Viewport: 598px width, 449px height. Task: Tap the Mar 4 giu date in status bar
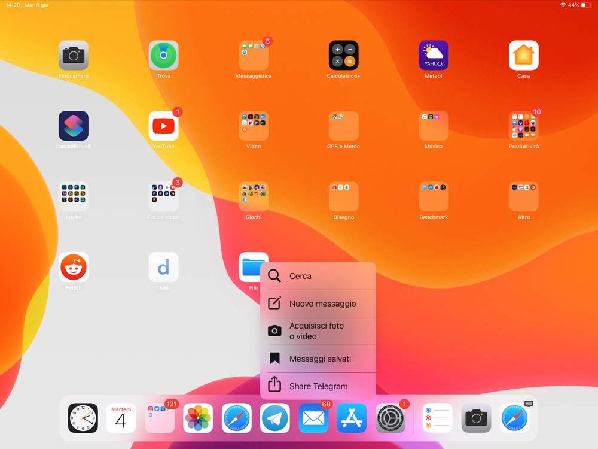[x=36, y=5]
